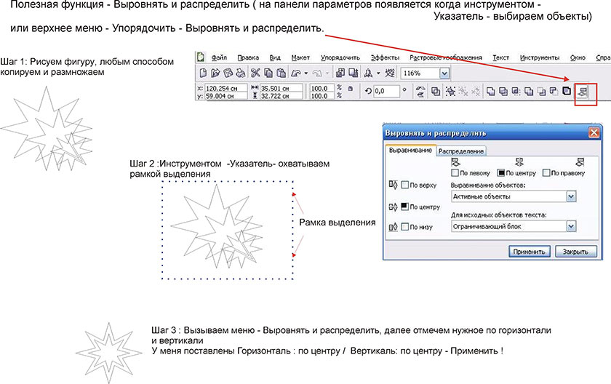
Task: Tick the 'По верху' checkbox
Action: pyautogui.click(x=405, y=185)
